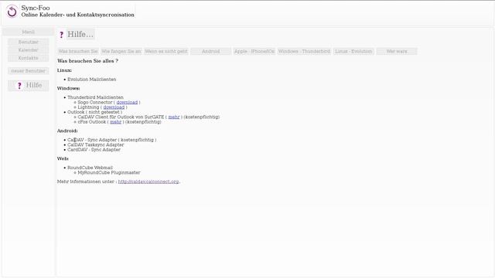Switch to the Windows - Thunderbird tab
495x278 pixels.
point(304,51)
